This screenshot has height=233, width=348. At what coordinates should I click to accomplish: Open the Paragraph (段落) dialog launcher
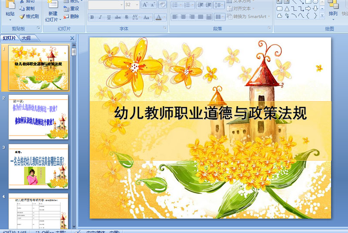point(269,28)
